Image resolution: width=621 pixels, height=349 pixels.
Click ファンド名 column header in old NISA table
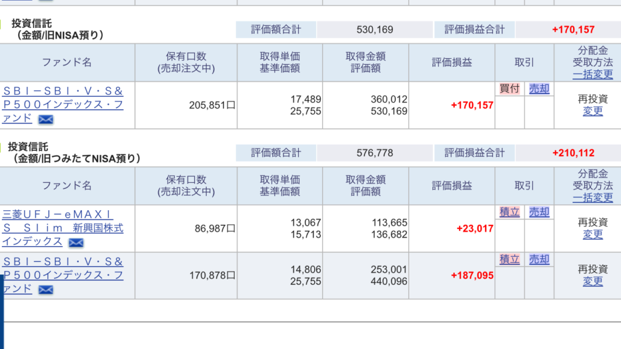point(67,62)
